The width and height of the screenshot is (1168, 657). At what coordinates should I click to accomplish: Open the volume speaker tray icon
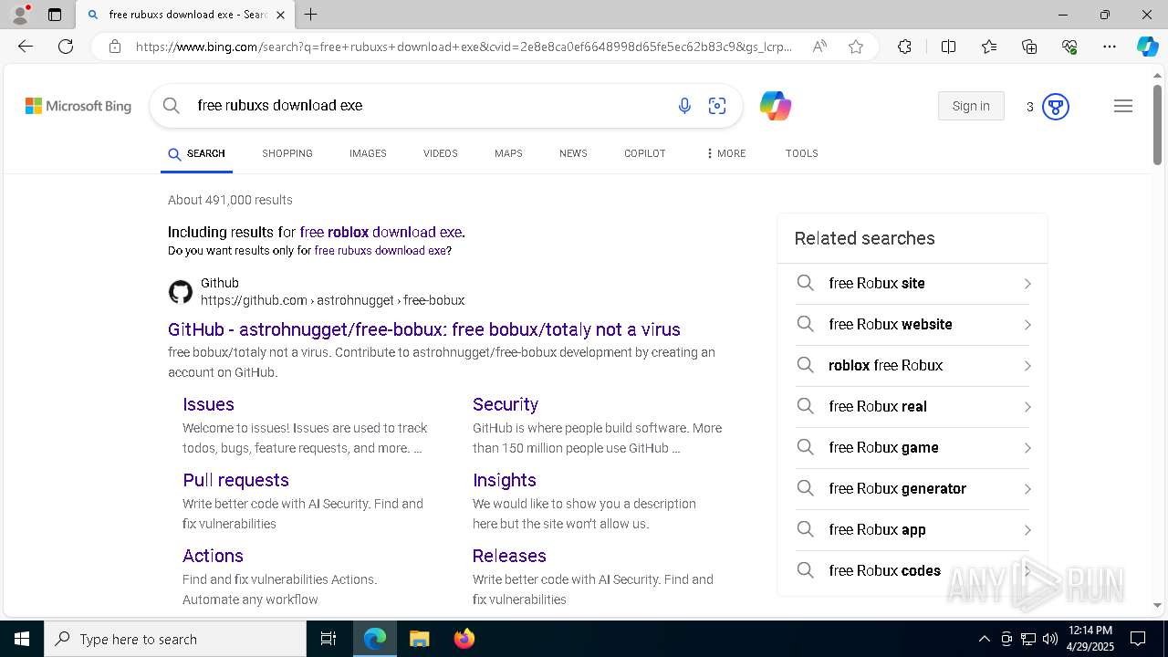tap(1050, 639)
